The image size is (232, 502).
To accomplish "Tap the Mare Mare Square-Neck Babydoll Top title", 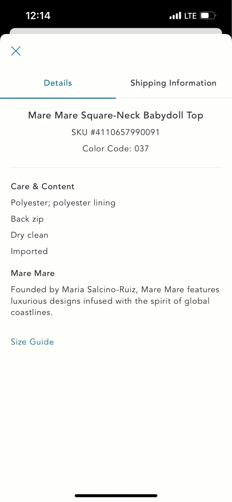I will [116, 115].
